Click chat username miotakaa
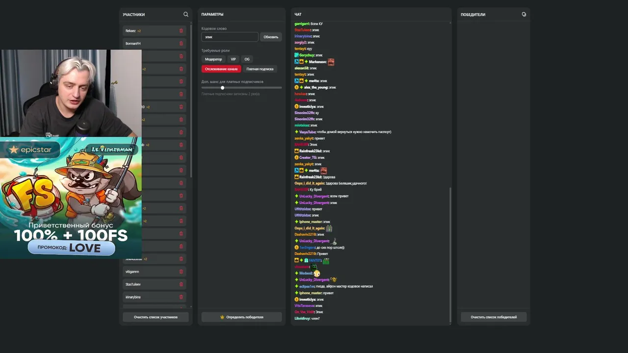The height and width of the screenshot is (353, 628). (302, 126)
